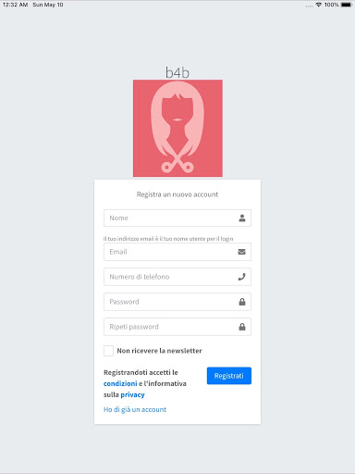Open the condizioni link
This screenshot has height=474, width=355.
click(120, 383)
